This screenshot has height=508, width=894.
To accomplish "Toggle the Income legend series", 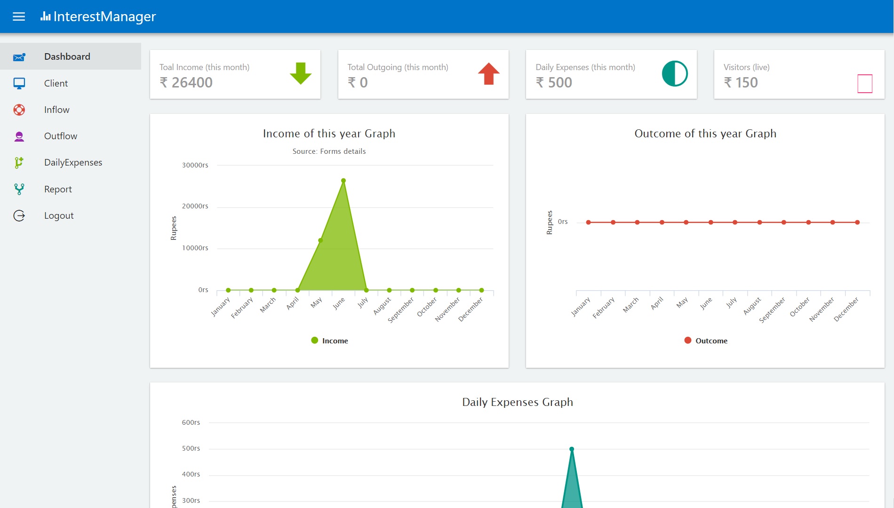I will pos(329,341).
